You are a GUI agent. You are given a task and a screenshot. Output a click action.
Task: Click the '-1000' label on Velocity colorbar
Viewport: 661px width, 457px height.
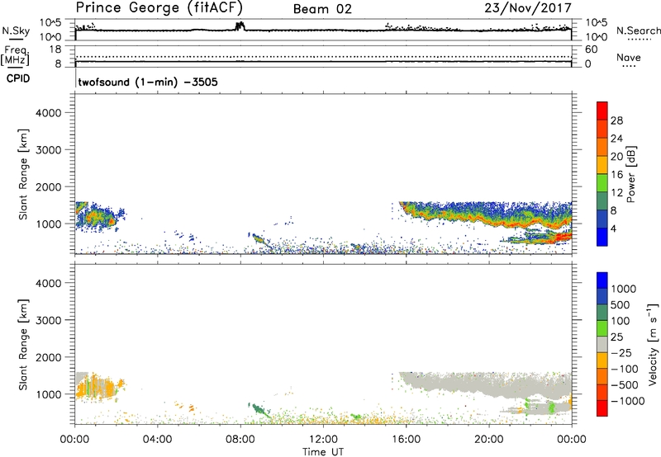pyautogui.click(x=627, y=401)
